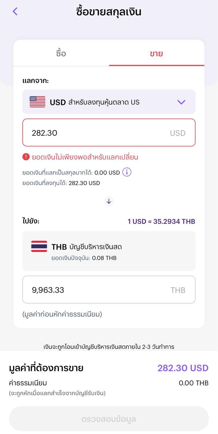Switch to the ซื้อ (Buy) tab

coord(61,54)
